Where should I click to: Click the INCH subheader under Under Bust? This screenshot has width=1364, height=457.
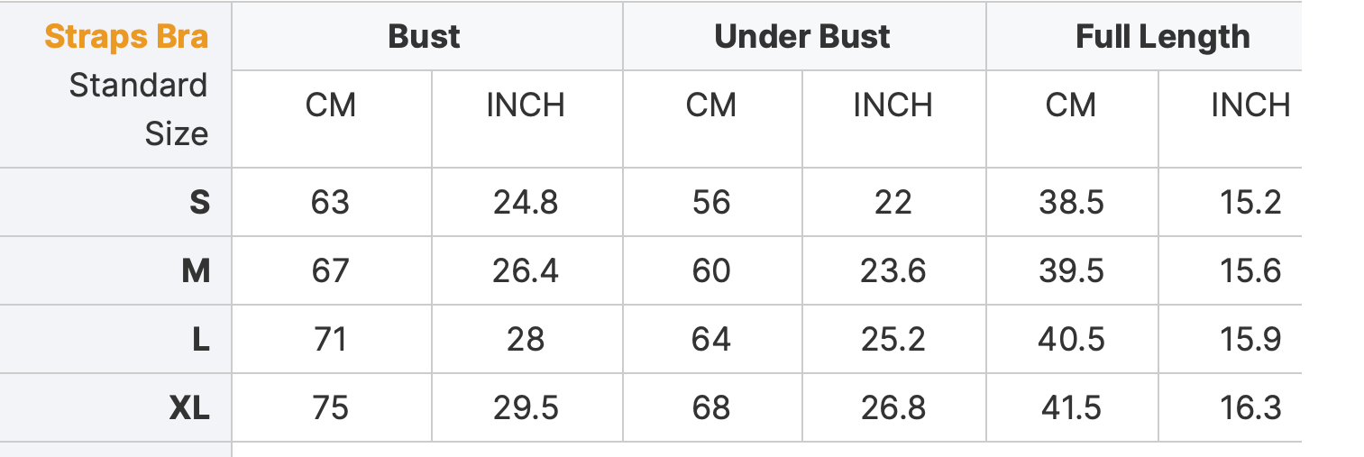click(893, 105)
